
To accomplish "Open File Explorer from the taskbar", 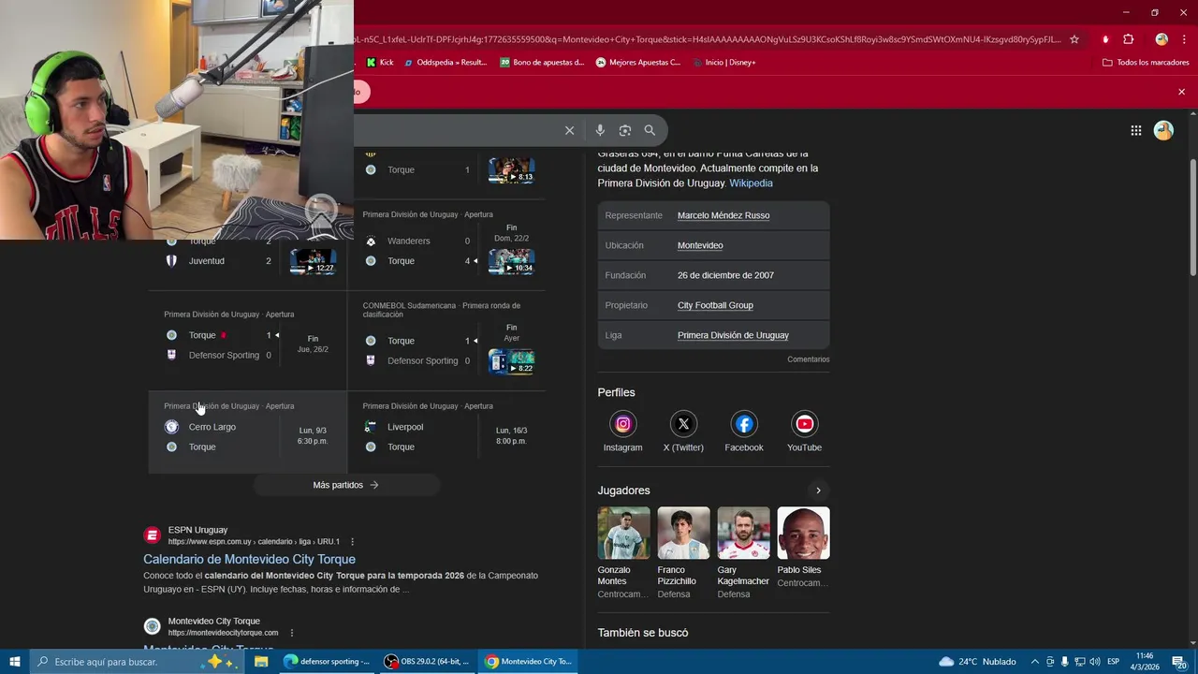I will pyautogui.click(x=261, y=662).
